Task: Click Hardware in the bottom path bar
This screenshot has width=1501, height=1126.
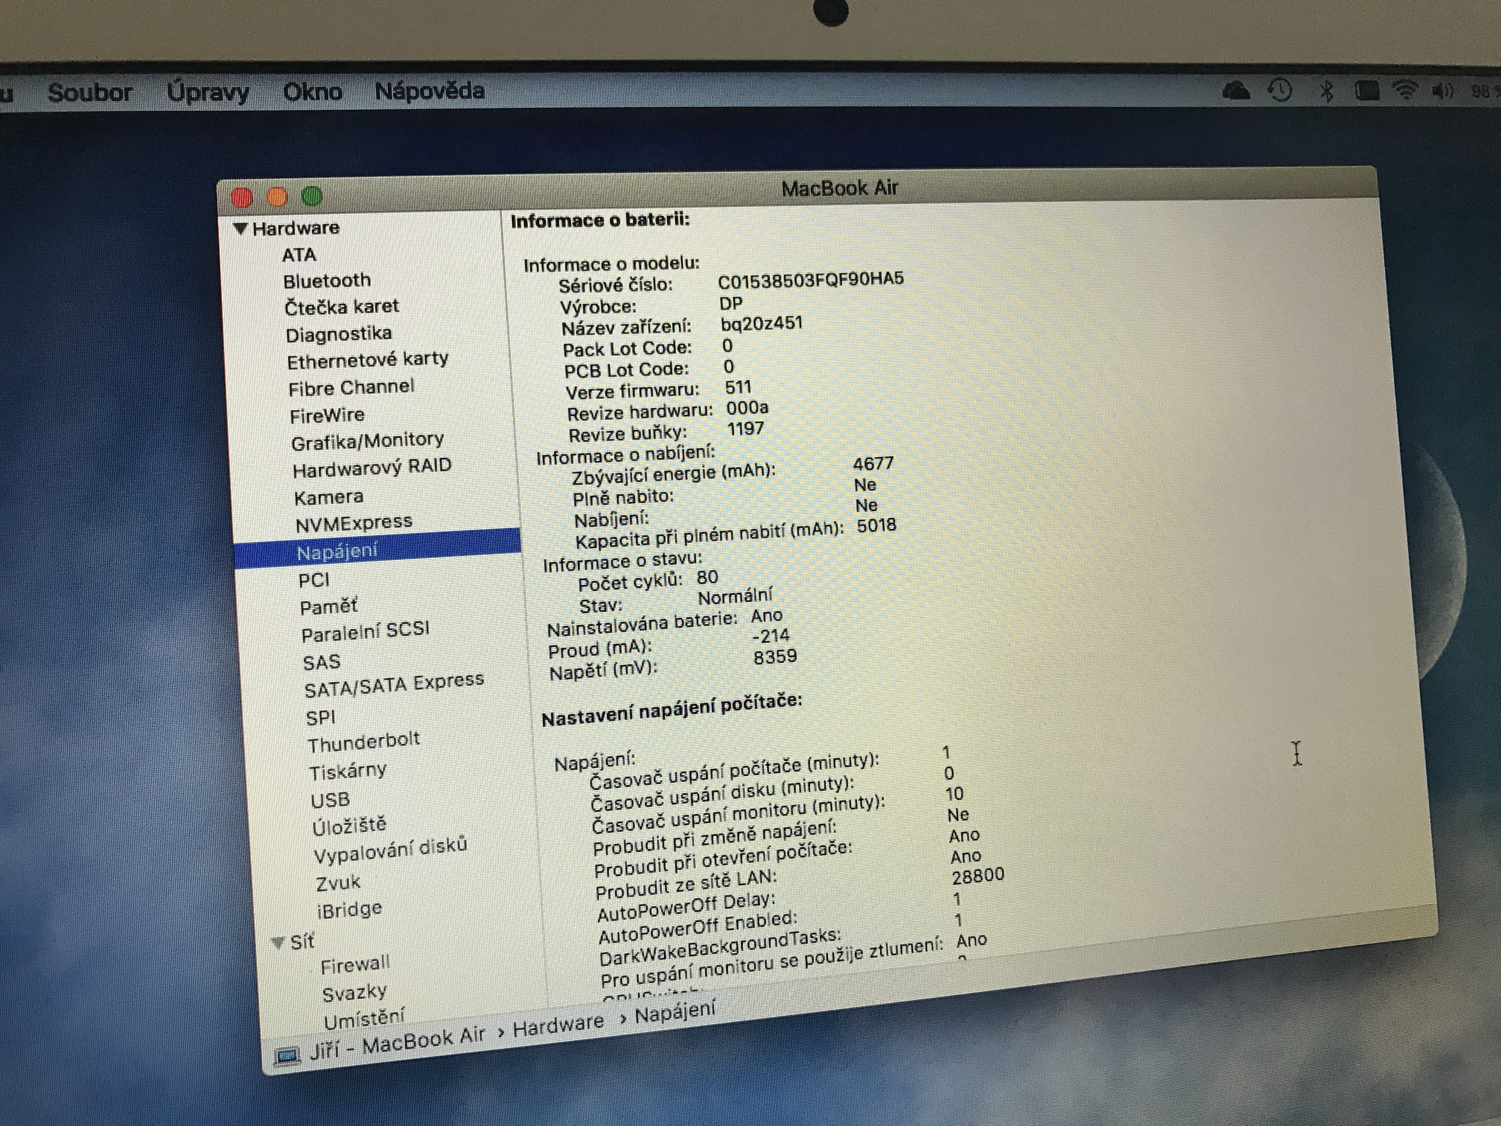Action: 558,1024
